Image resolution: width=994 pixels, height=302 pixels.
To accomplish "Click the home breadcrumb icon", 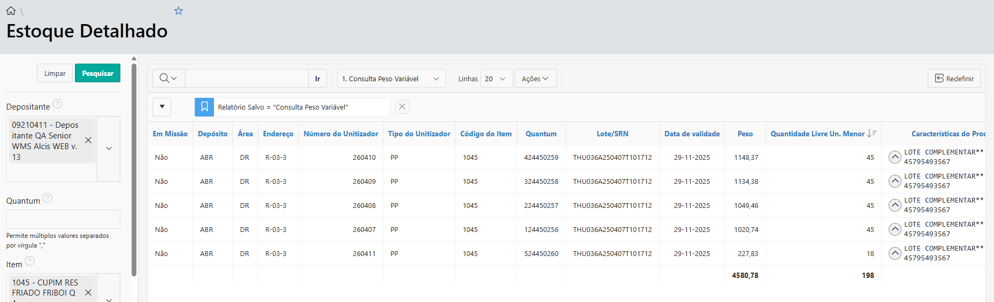I will 11,11.
